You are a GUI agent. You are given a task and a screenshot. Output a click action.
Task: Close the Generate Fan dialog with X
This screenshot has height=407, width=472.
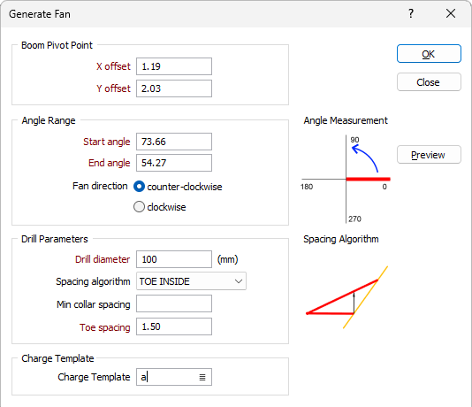coord(451,13)
